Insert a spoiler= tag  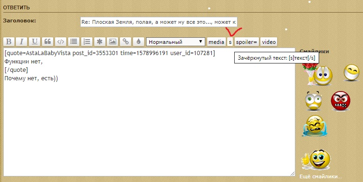[246, 42]
